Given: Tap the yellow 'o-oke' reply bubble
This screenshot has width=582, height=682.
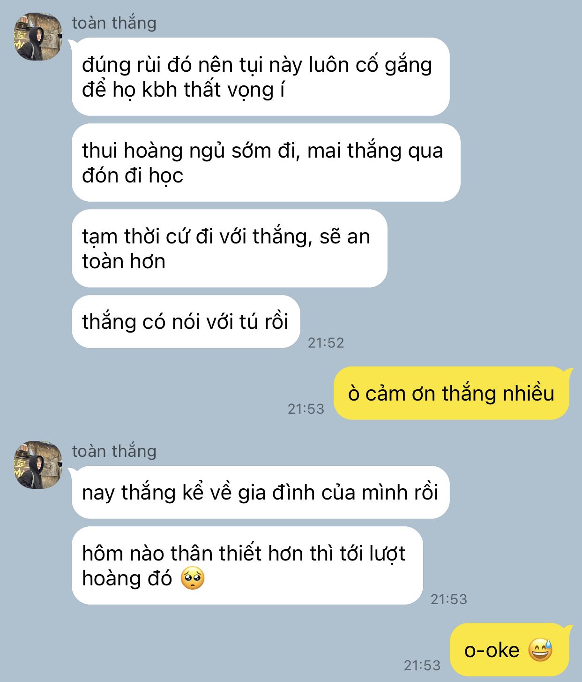Looking at the screenshot, I should tap(509, 650).
